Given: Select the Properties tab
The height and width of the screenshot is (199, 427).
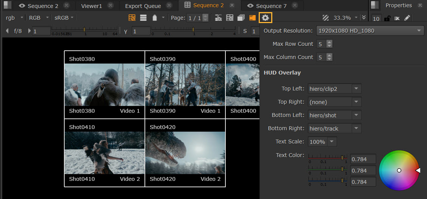Looking at the screenshot, I should 399,5.
